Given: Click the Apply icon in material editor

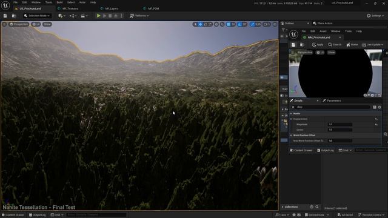Looking at the screenshot, I should coord(318,45).
